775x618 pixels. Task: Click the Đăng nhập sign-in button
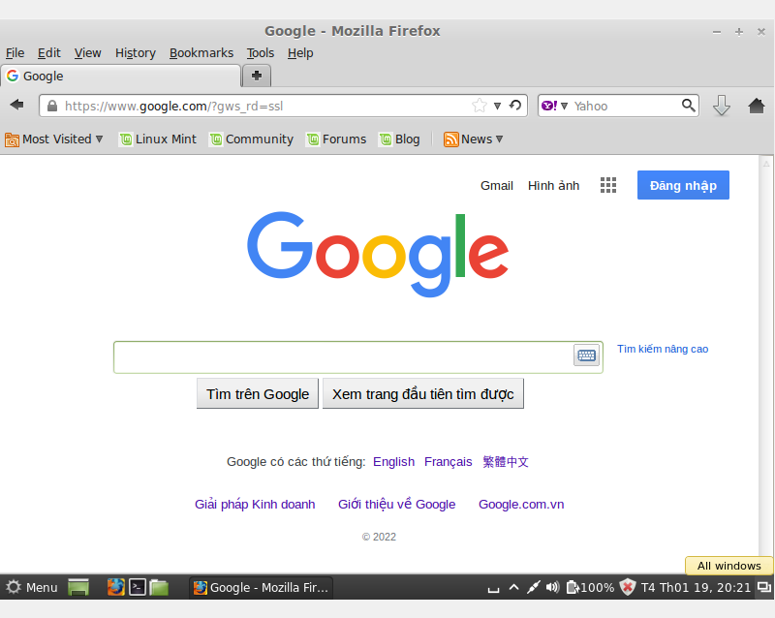683,185
